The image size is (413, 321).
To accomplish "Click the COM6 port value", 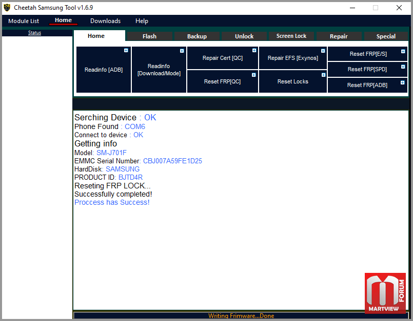I will [x=135, y=127].
